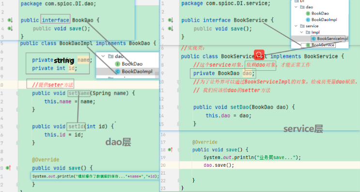Screen dimensions: 360x192
Task: Select the Impl folder label in tree
Action: pos(315,32)
